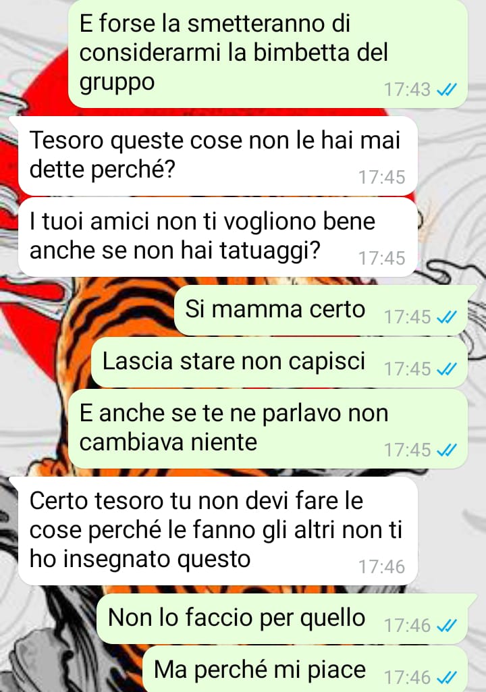Select 'Certo tesoro tu non devi fare' message
Image resolution: width=486 pixels, height=692 pixels.
(217, 531)
